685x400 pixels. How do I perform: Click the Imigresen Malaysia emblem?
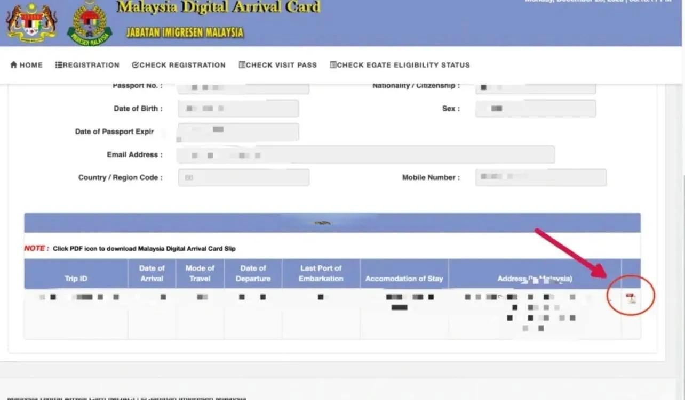[89, 23]
